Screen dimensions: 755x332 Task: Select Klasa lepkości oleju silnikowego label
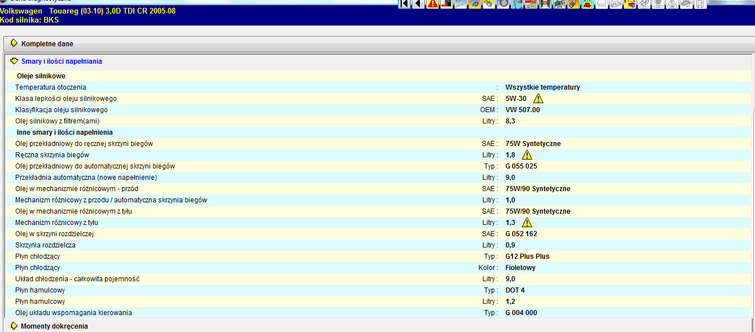(x=66, y=99)
